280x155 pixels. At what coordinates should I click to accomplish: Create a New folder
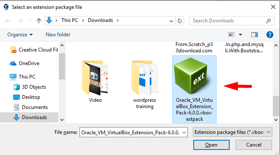(58, 35)
